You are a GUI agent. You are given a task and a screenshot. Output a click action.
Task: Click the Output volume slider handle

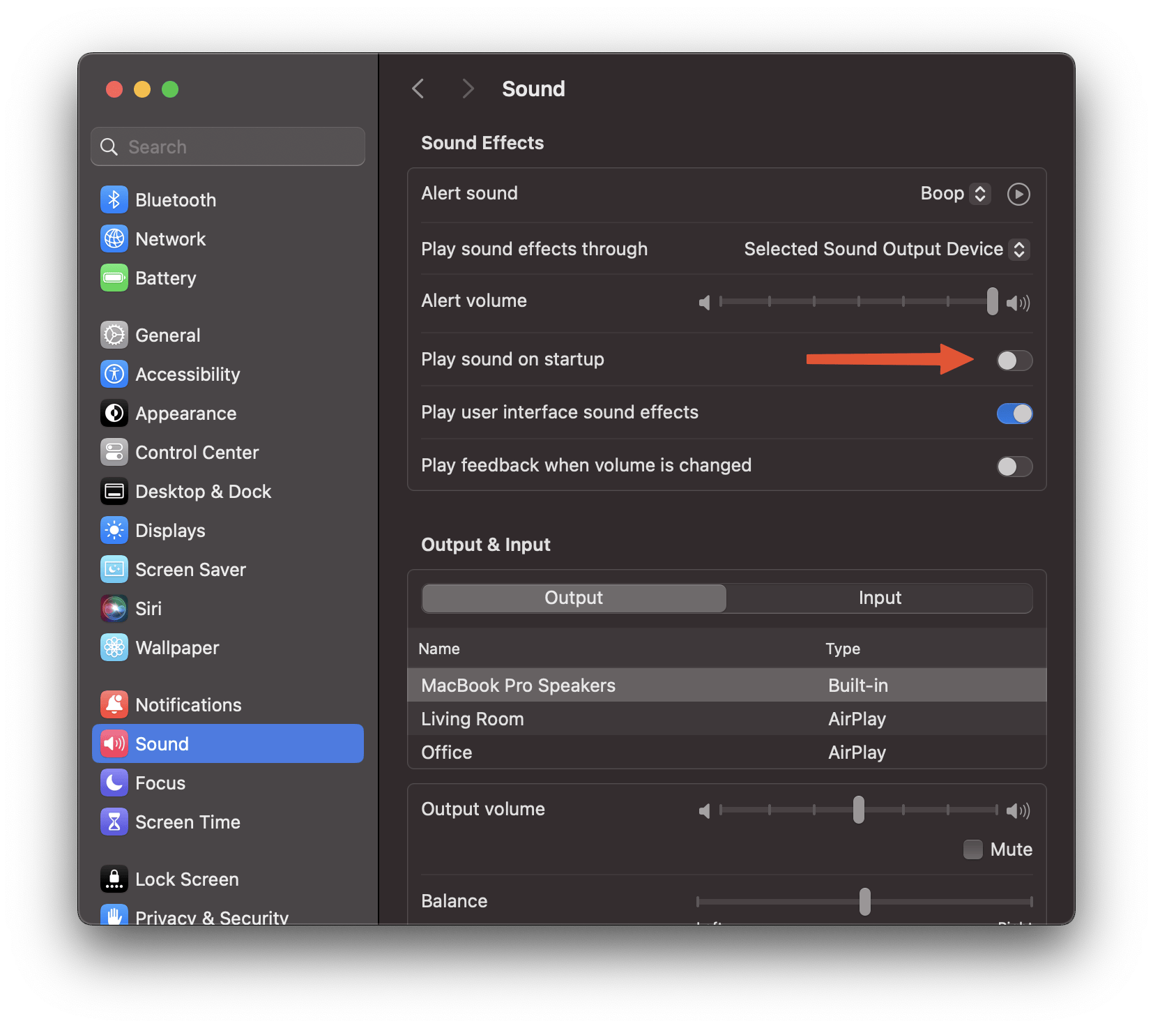click(859, 810)
